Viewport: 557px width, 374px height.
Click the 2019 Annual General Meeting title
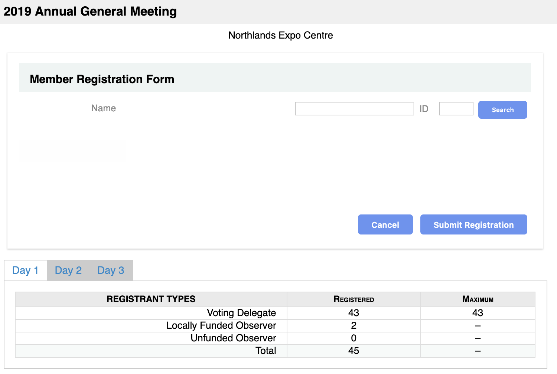[89, 12]
